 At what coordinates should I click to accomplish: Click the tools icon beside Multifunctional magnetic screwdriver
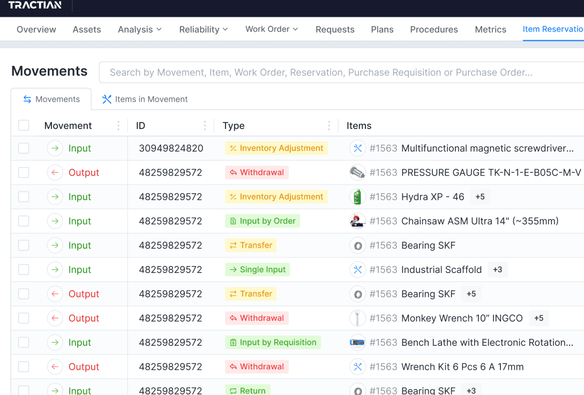click(357, 148)
